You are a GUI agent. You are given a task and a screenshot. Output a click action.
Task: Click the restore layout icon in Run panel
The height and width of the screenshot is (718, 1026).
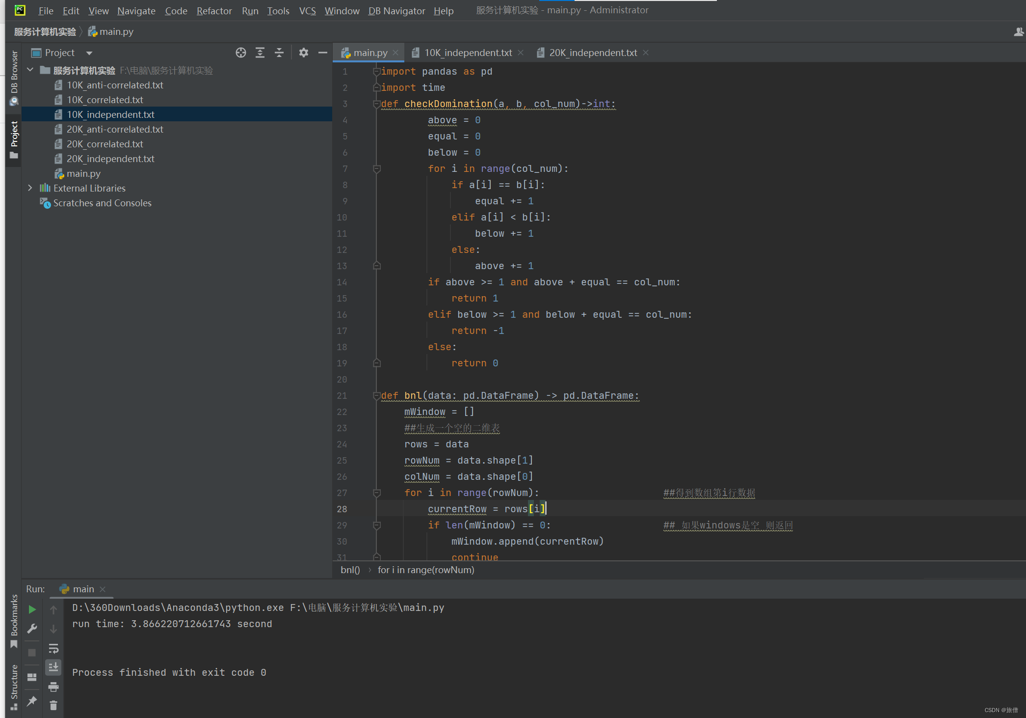[x=32, y=677]
